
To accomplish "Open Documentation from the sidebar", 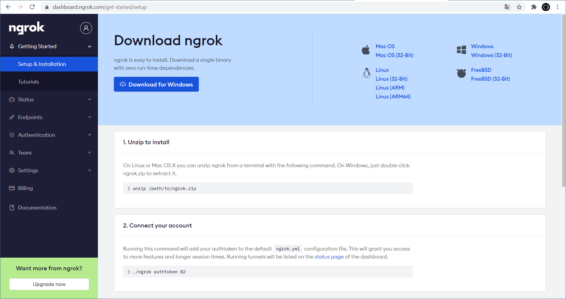I will tap(37, 208).
